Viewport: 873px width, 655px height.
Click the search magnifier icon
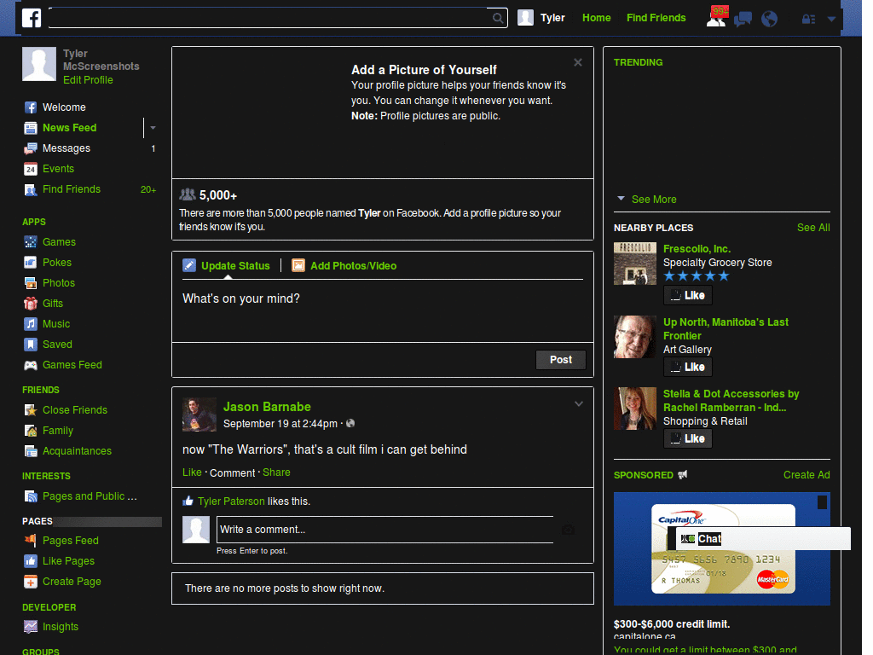pyautogui.click(x=498, y=18)
